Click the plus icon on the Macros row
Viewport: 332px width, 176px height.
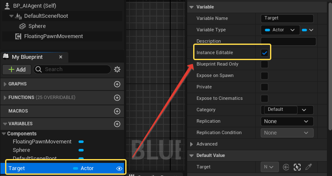pyautogui.click(x=117, y=111)
